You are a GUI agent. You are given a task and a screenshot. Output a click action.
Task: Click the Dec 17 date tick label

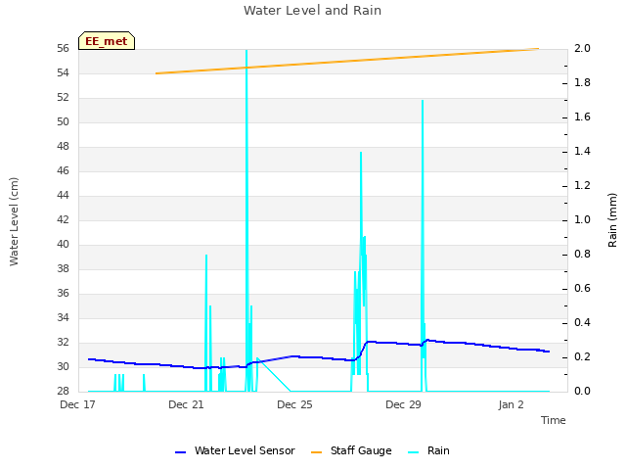[77, 404]
